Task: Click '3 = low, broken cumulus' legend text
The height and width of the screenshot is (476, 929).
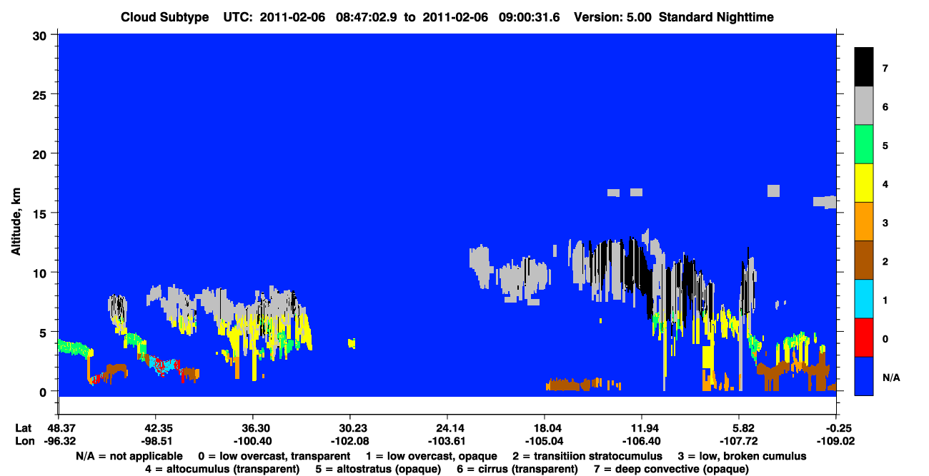Action: pyautogui.click(x=742, y=456)
